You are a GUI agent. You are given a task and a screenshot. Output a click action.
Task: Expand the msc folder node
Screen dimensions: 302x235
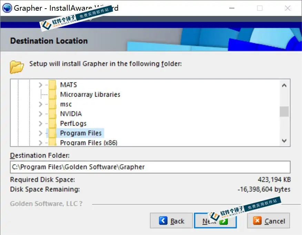40,104
